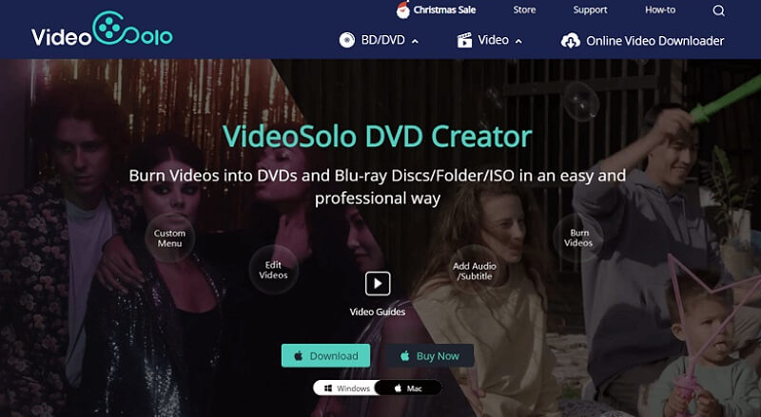Viewport: 761px width, 417px height.
Task: Click the cloud download icon
Action: pos(570,41)
